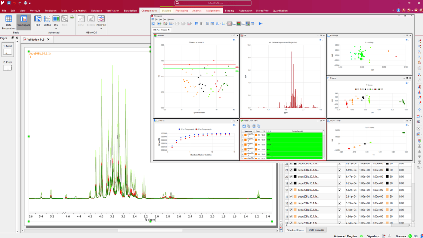Click save icon in Model Check Table

pyautogui.click(x=244, y=126)
